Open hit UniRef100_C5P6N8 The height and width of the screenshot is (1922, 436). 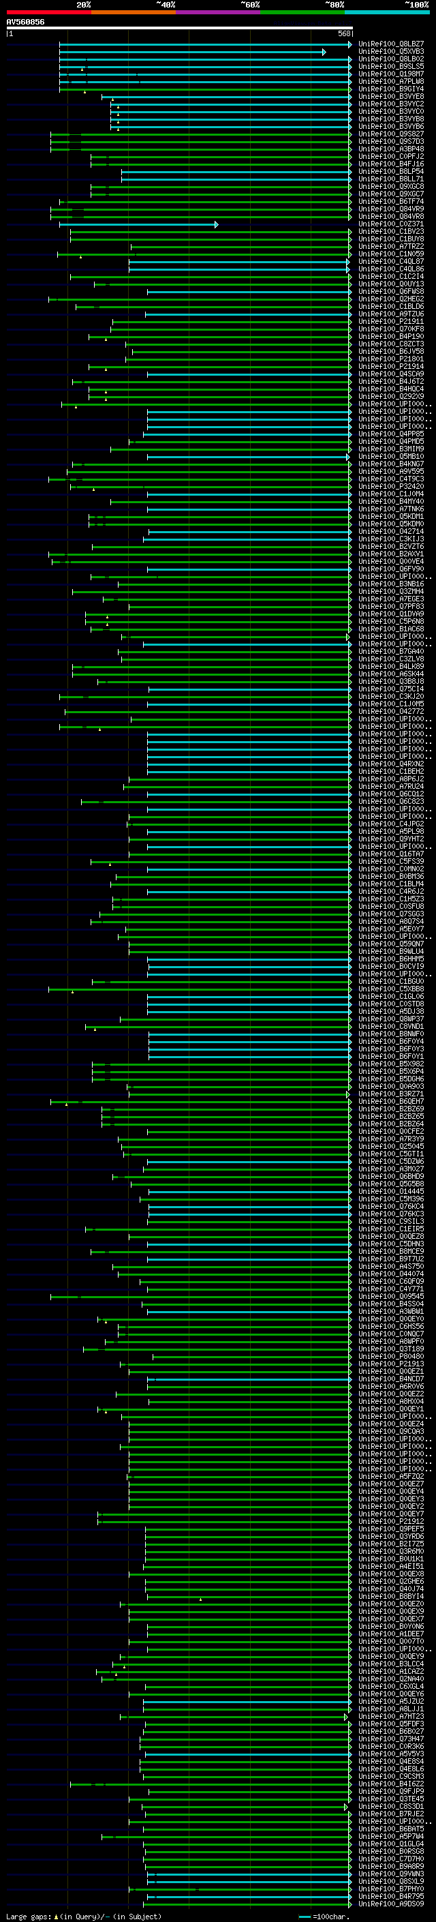[390, 622]
